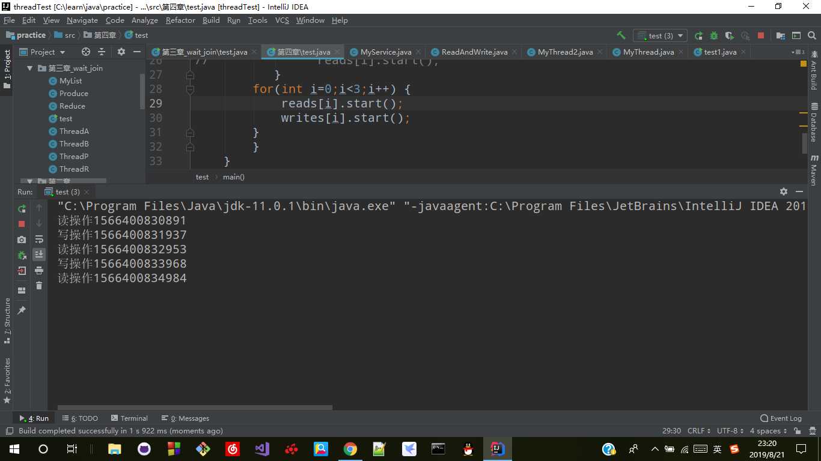Fold the code block at line 28
Viewport: 821px width, 461px height.
(x=190, y=89)
